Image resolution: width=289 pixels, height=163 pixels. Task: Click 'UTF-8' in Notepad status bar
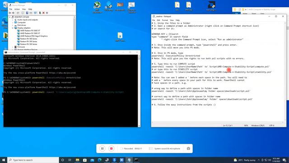272,125
